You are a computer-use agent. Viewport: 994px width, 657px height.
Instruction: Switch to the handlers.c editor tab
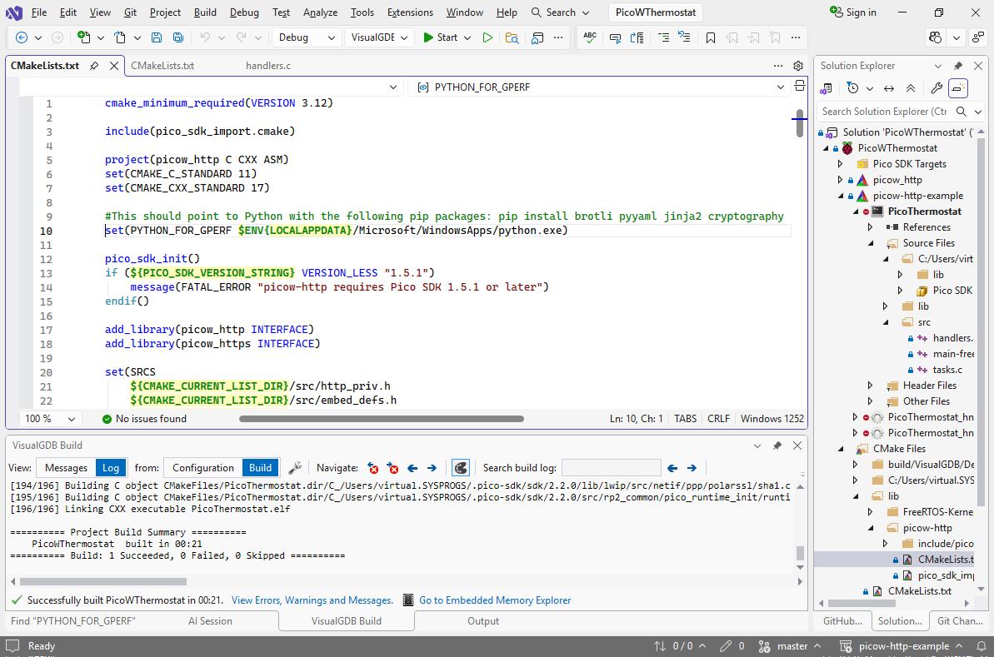click(x=267, y=66)
